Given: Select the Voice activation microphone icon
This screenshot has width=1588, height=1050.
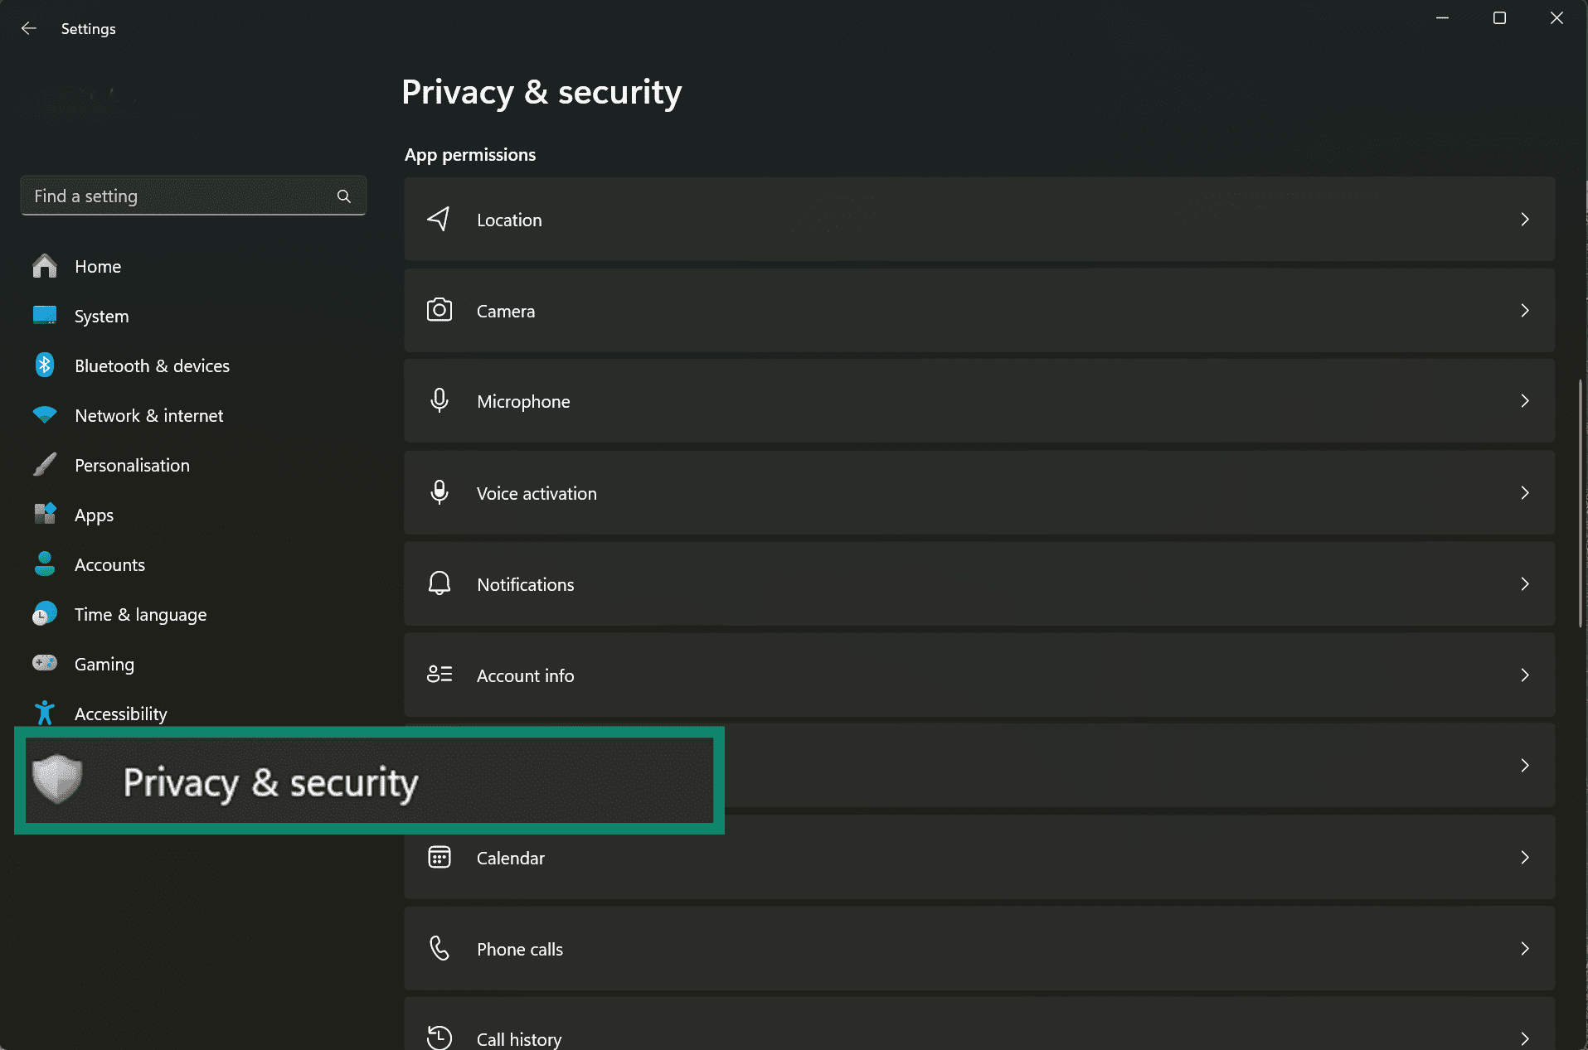Looking at the screenshot, I should coord(439,492).
